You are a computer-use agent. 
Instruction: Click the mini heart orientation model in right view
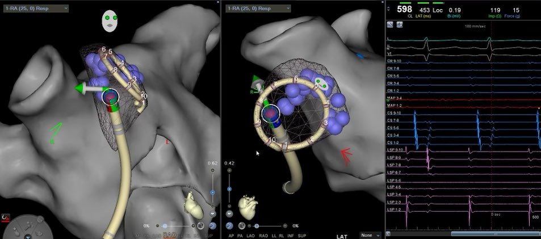click(x=249, y=207)
